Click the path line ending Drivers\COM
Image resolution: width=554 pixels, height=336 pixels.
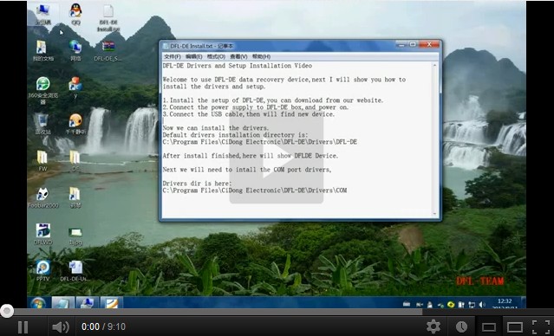(255, 191)
